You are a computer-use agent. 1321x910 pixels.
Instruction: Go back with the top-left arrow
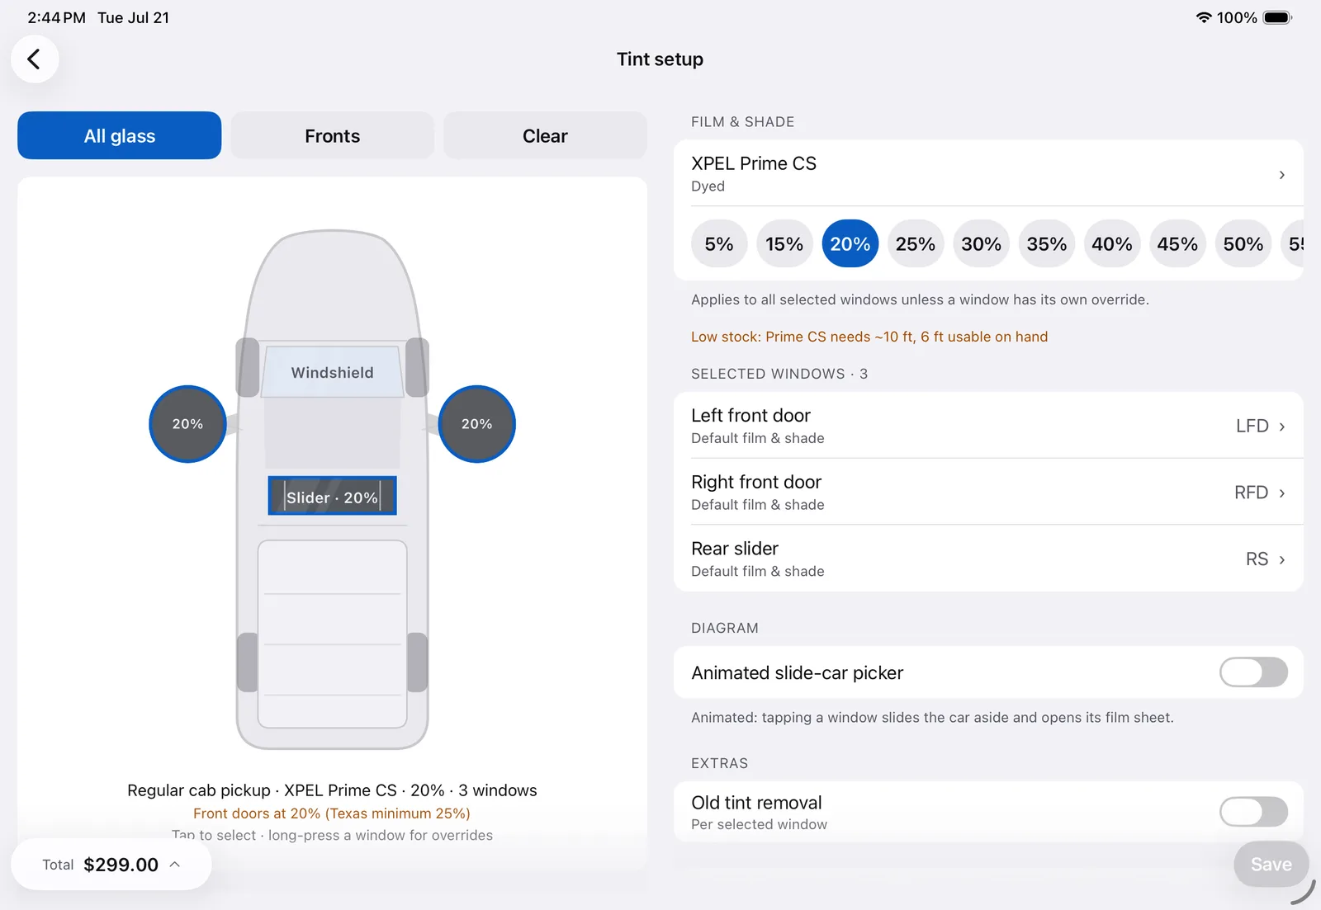point(35,59)
